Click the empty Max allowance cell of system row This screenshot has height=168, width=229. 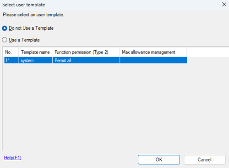click(153, 60)
